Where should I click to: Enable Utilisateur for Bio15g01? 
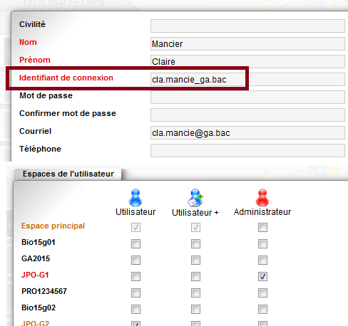point(135,243)
